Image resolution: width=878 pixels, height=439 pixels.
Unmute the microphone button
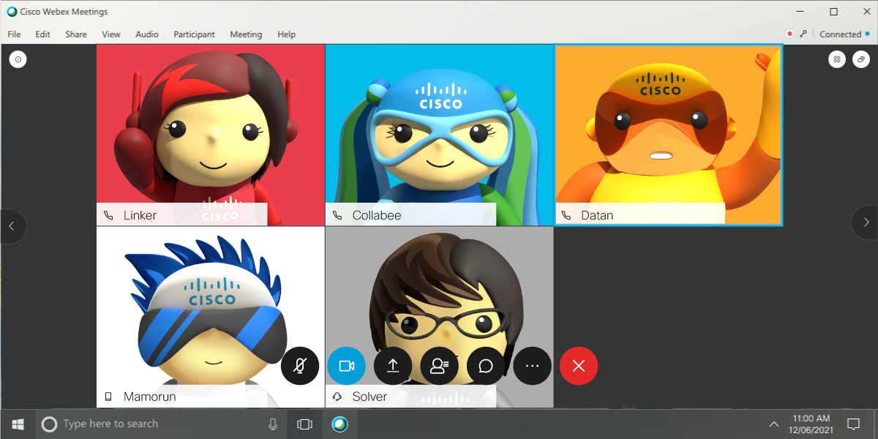pyautogui.click(x=300, y=366)
